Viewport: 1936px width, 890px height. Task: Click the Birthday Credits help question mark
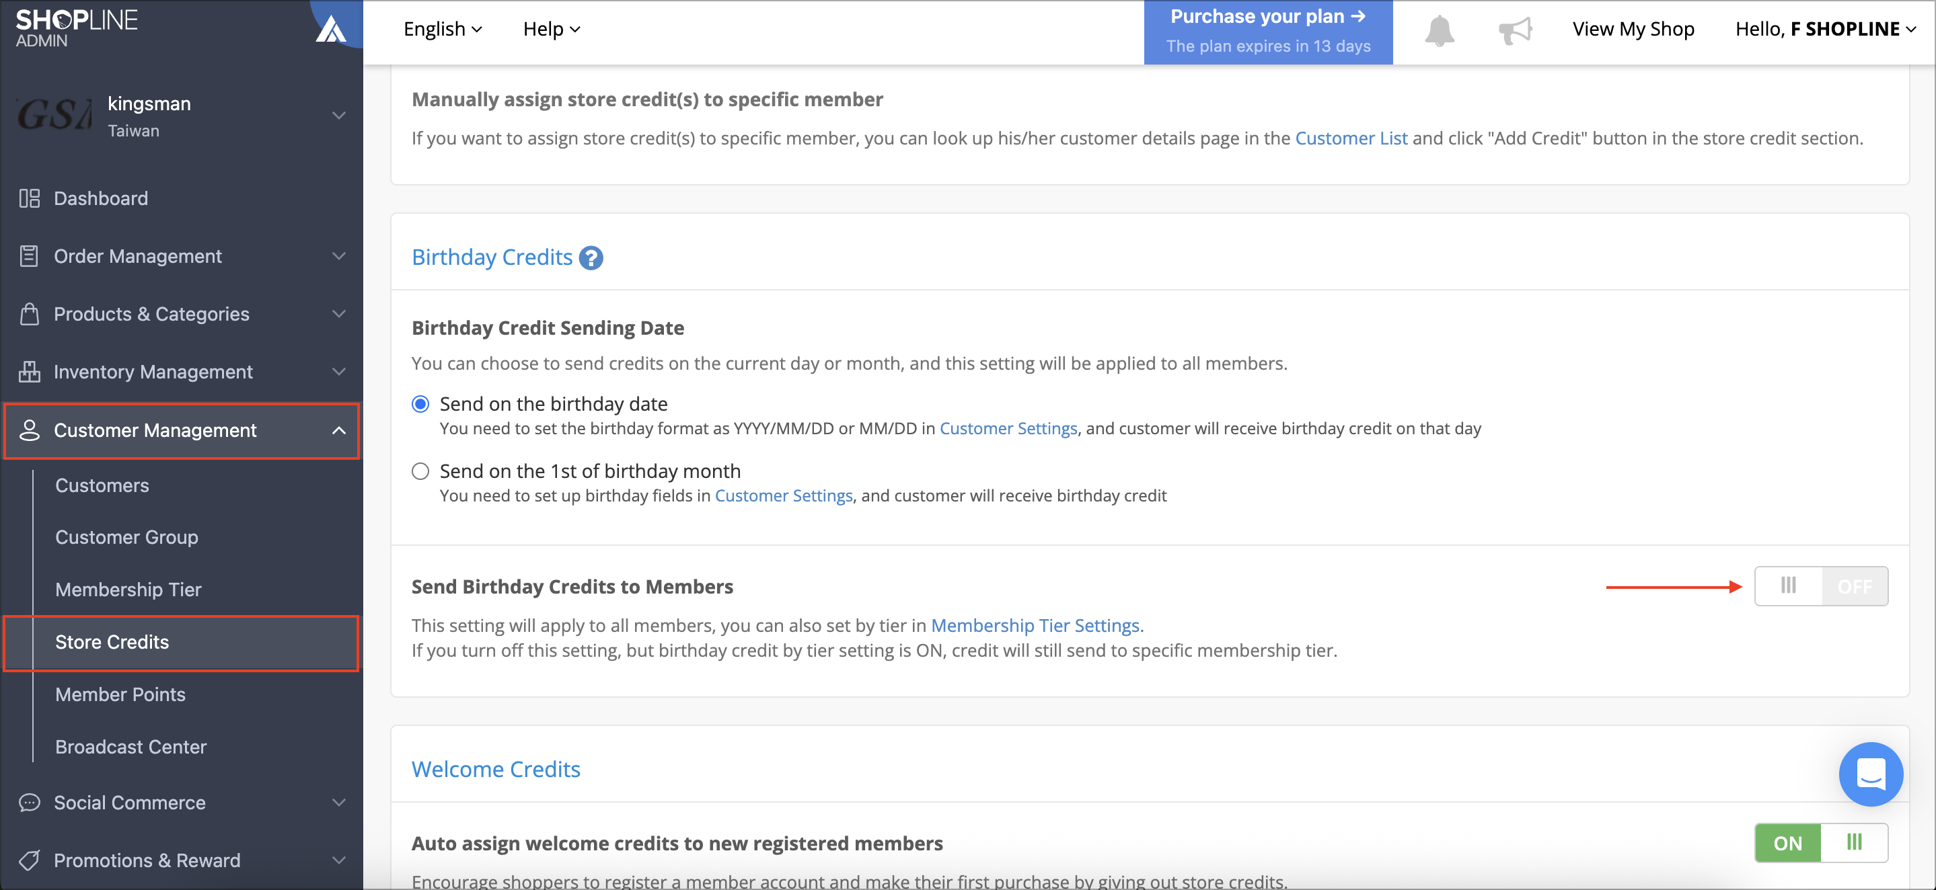(591, 257)
